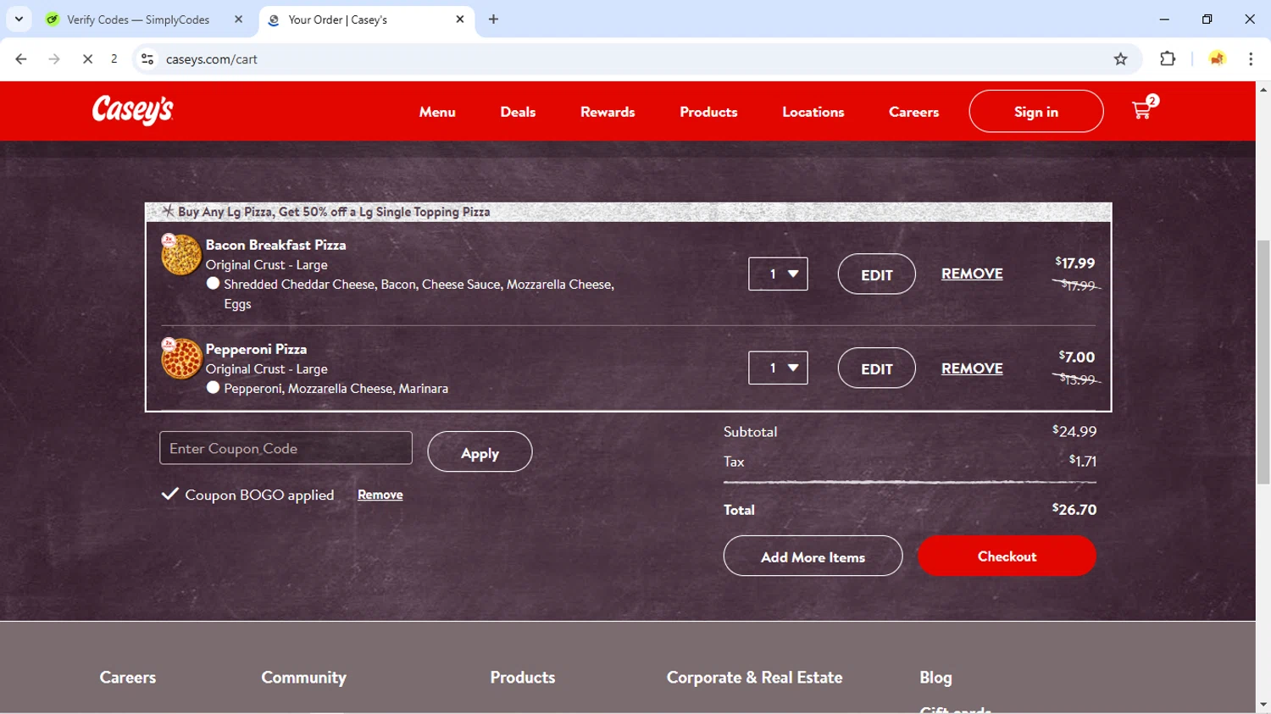This screenshot has width=1271, height=714.
Task: Stop page loading with the X icon
Action: 87,59
